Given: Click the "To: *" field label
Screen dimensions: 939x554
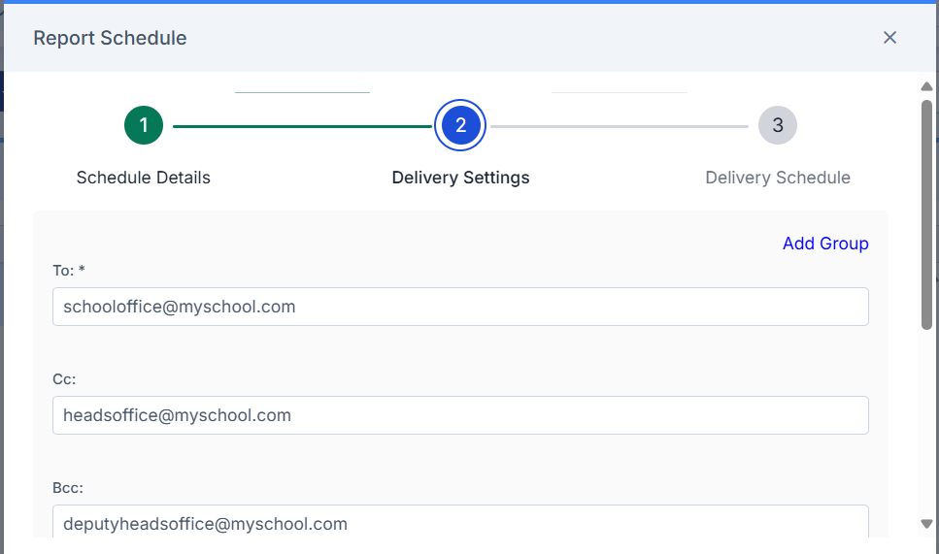Looking at the screenshot, I should [69, 271].
